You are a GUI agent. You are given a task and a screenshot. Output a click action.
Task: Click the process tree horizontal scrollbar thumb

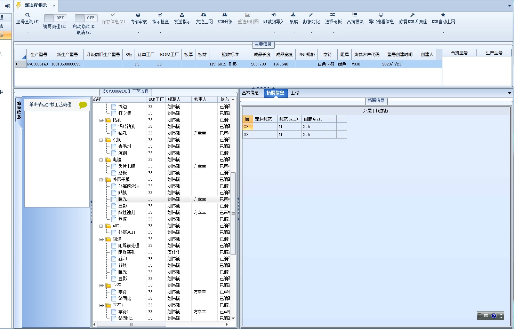(x=131, y=324)
